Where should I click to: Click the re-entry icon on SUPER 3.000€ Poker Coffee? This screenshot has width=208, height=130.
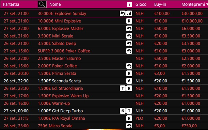129,51
